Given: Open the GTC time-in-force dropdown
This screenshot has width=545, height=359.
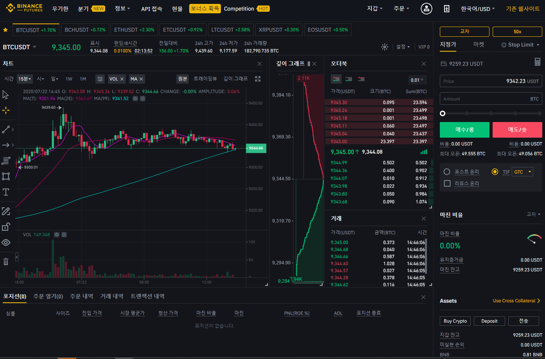Looking at the screenshot, I should pyautogui.click(x=522, y=172).
